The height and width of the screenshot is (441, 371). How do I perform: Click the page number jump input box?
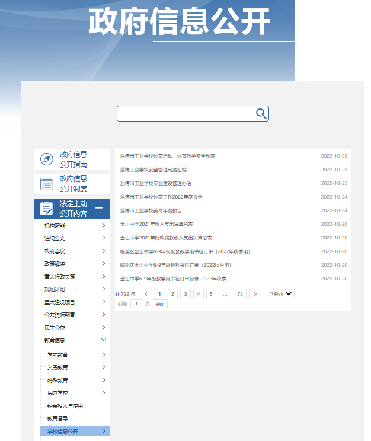pyautogui.click(x=136, y=304)
